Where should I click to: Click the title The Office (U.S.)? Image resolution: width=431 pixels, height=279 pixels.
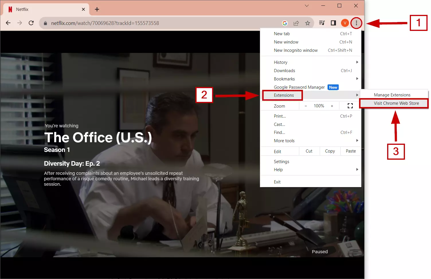98,138
